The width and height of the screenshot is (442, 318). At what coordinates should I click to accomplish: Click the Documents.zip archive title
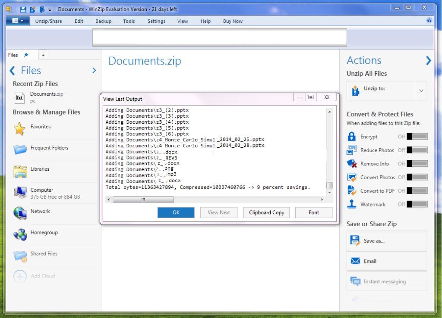click(x=145, y=61)
